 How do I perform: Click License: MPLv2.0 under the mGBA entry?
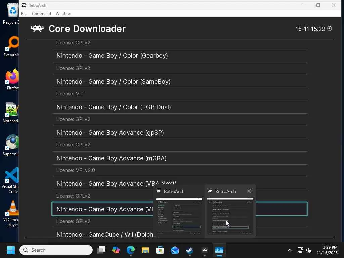point(76,170)
